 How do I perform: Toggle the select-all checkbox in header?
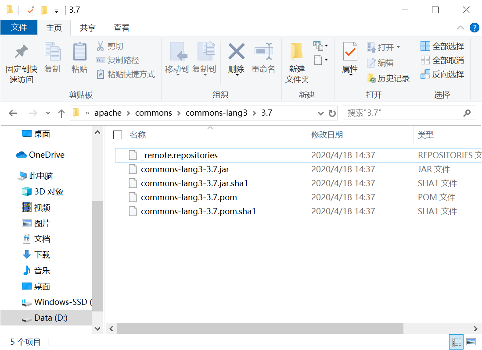(x=118, y=135)
